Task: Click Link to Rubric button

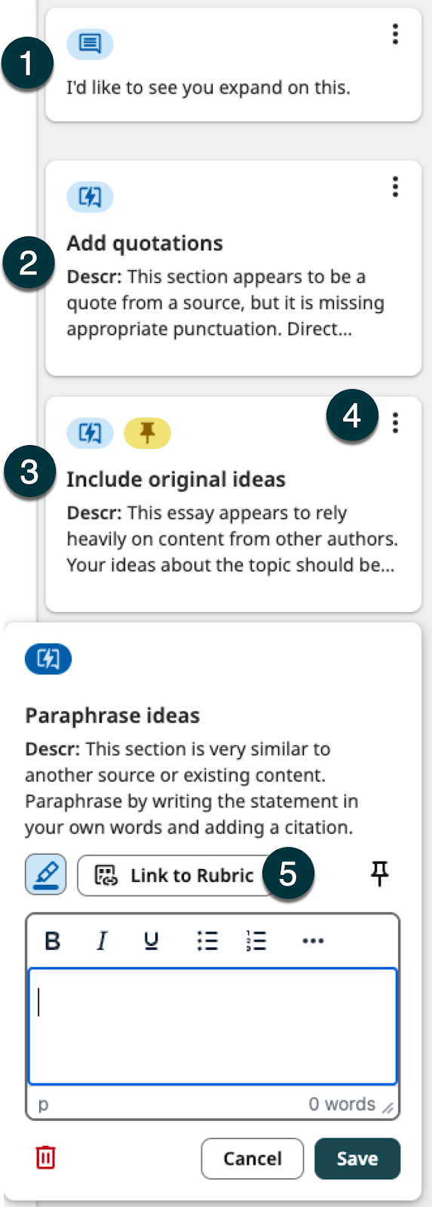Action: (x=175, y=875)
